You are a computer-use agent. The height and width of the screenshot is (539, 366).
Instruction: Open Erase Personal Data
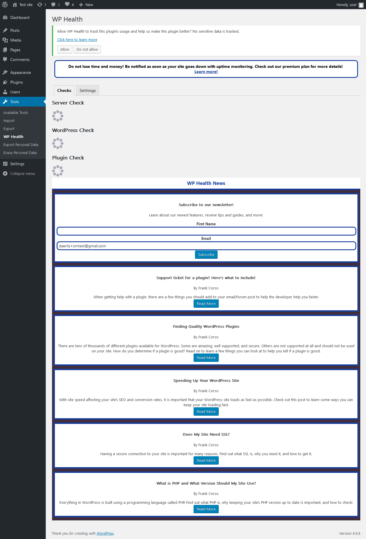click(20, 153)
